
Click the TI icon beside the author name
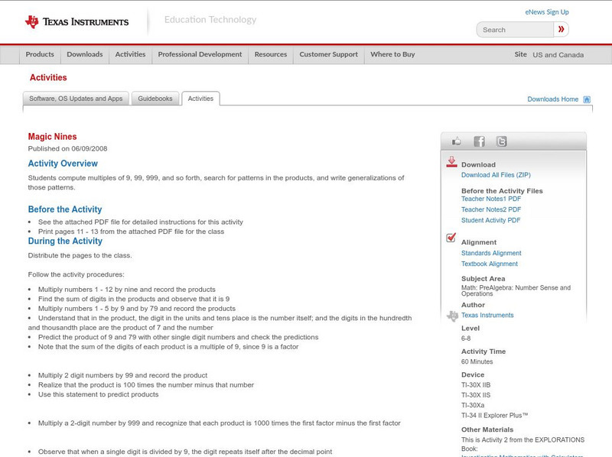click(x=452, y=316)
